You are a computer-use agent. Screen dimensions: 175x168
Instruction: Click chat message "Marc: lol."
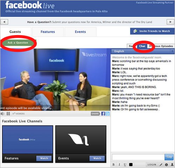pos(118,91)
